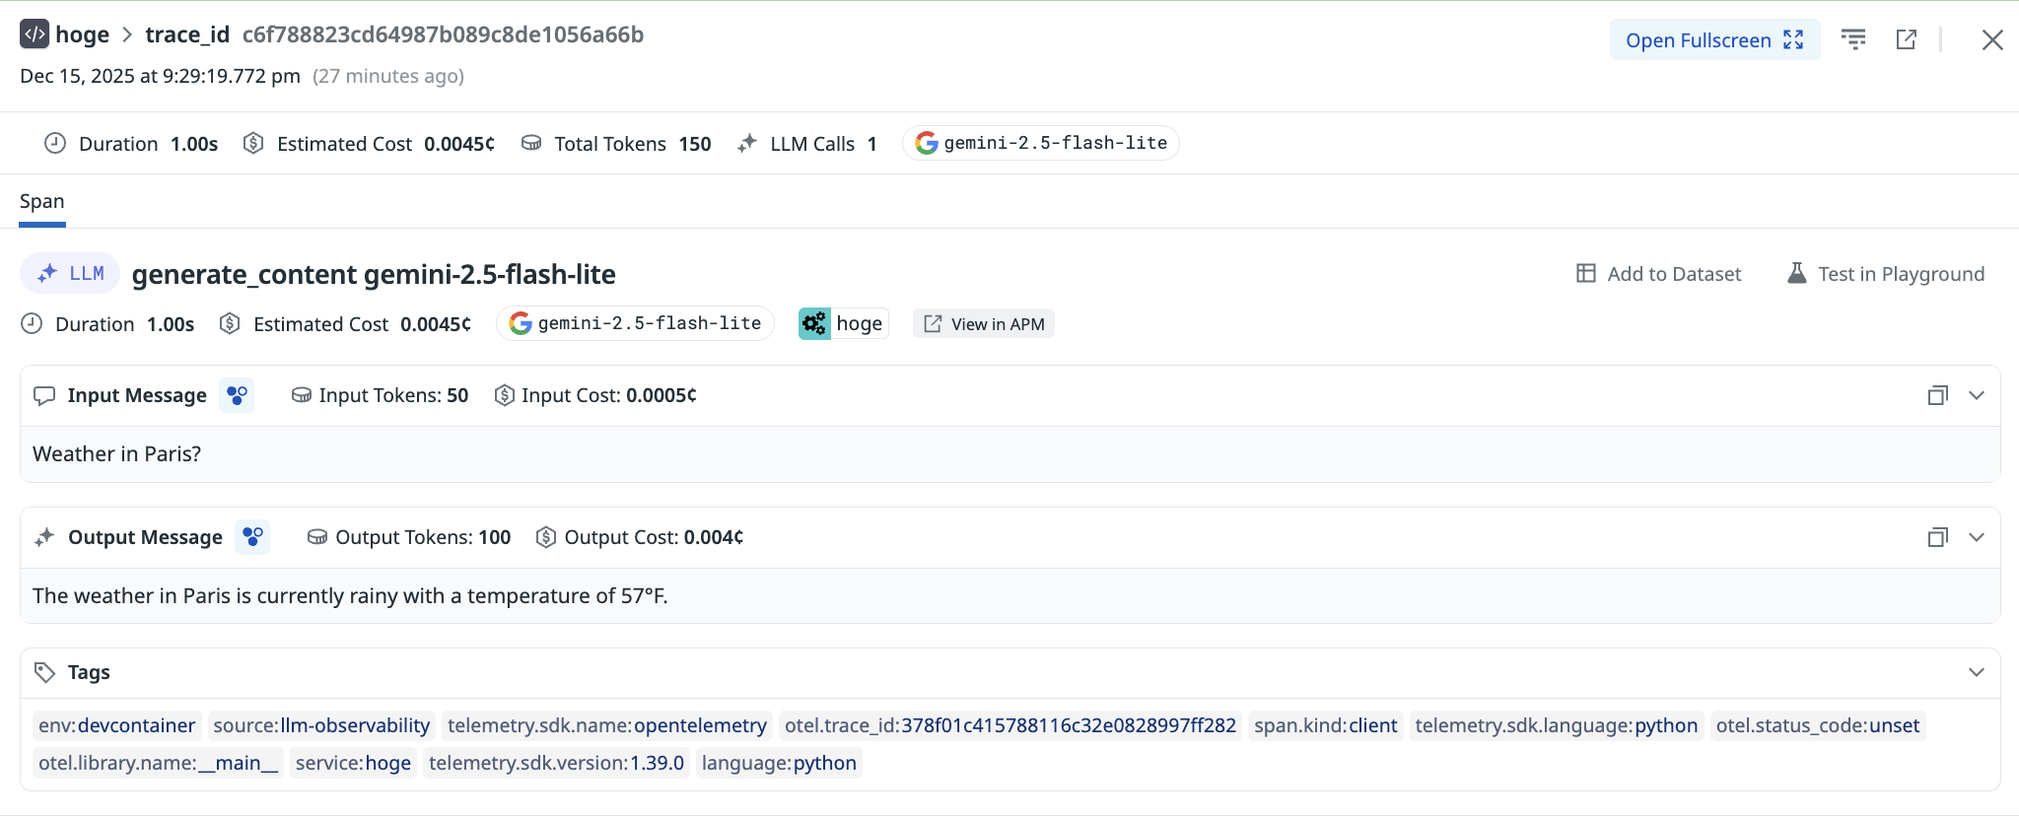Screen dimensions: 2019x818
Task: Add this span to Dataset
Action: (x=1659, y=274)
